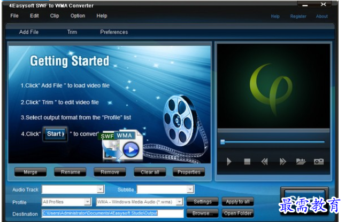This screenshot has height=222, width=345.
Task: Click the large Start convert button
Action: [304, 201]
